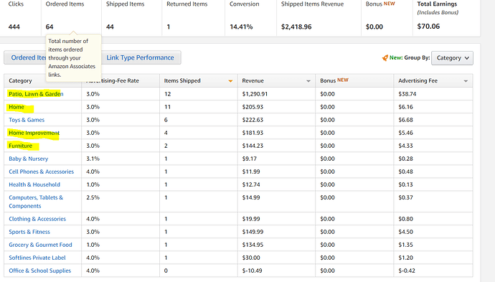Viewport: 495px width, 282px height.
Task: Sort by Advertising Fee column arrow
Action: [466, 81]
